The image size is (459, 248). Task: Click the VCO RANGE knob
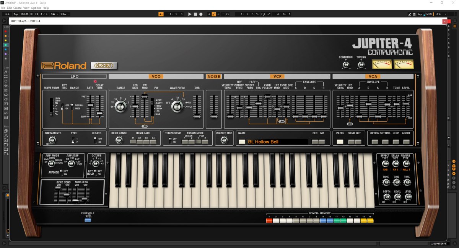(x=120, y=107)
